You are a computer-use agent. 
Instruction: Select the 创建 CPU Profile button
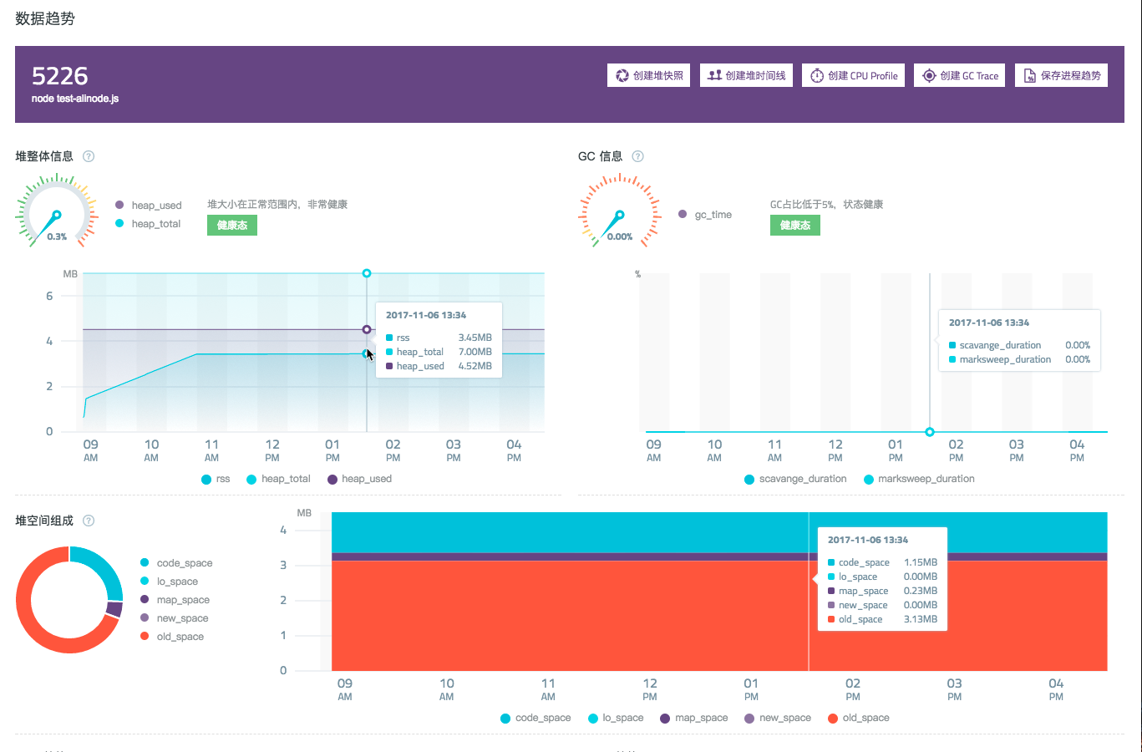(853, 74)
